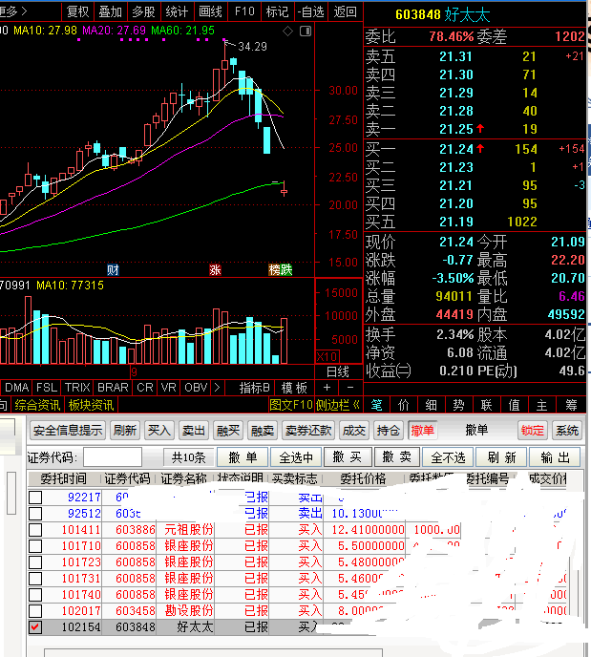The image size is (591, 657).
Task: Open 图文F10 info
Action: [290, 405]
